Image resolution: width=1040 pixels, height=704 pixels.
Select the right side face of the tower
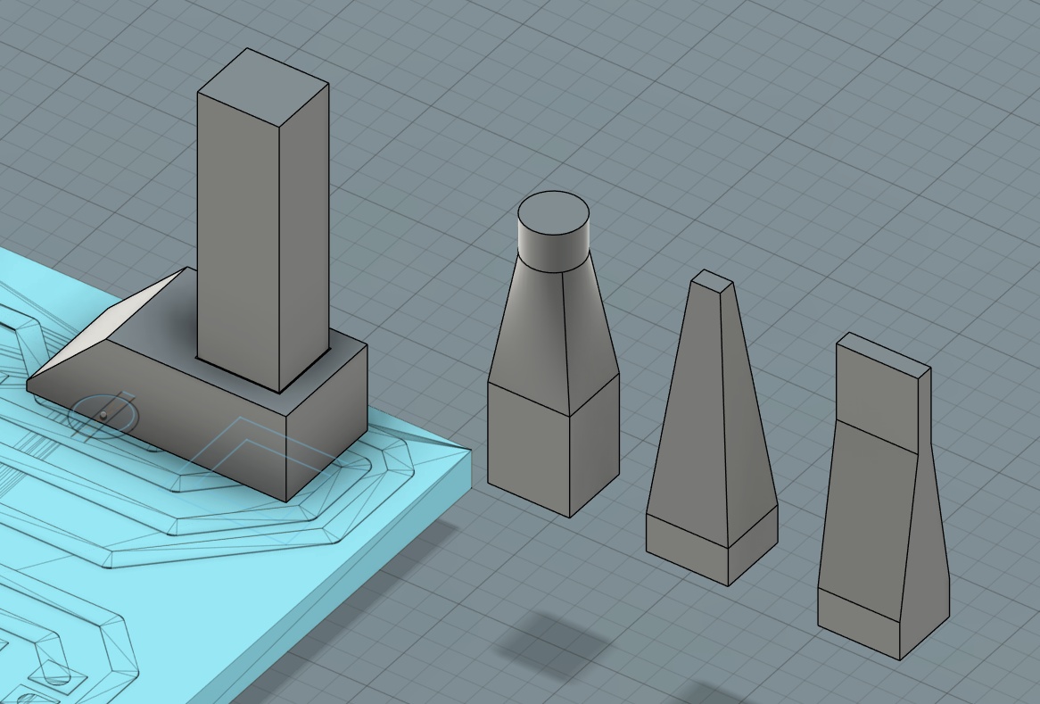click(x=303, y=232)
